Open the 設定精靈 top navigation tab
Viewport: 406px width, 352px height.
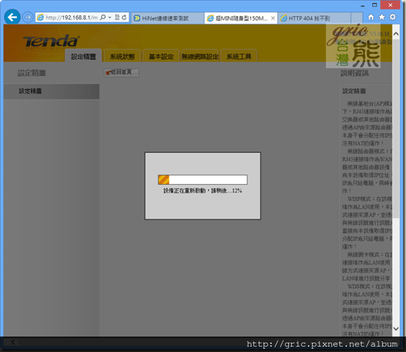pos(83,56)
